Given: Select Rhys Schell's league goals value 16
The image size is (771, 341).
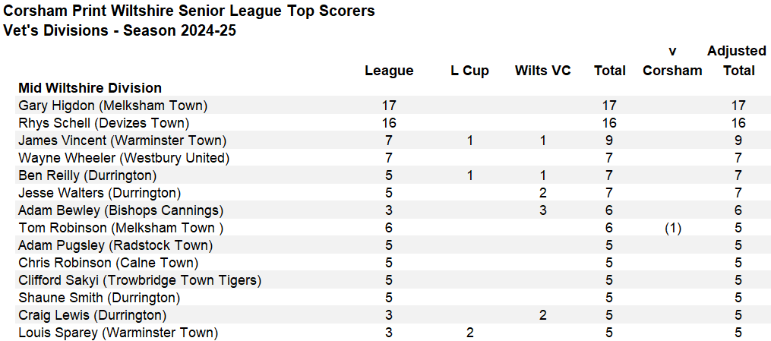Looking at the screenshot, I should [389, 123].
